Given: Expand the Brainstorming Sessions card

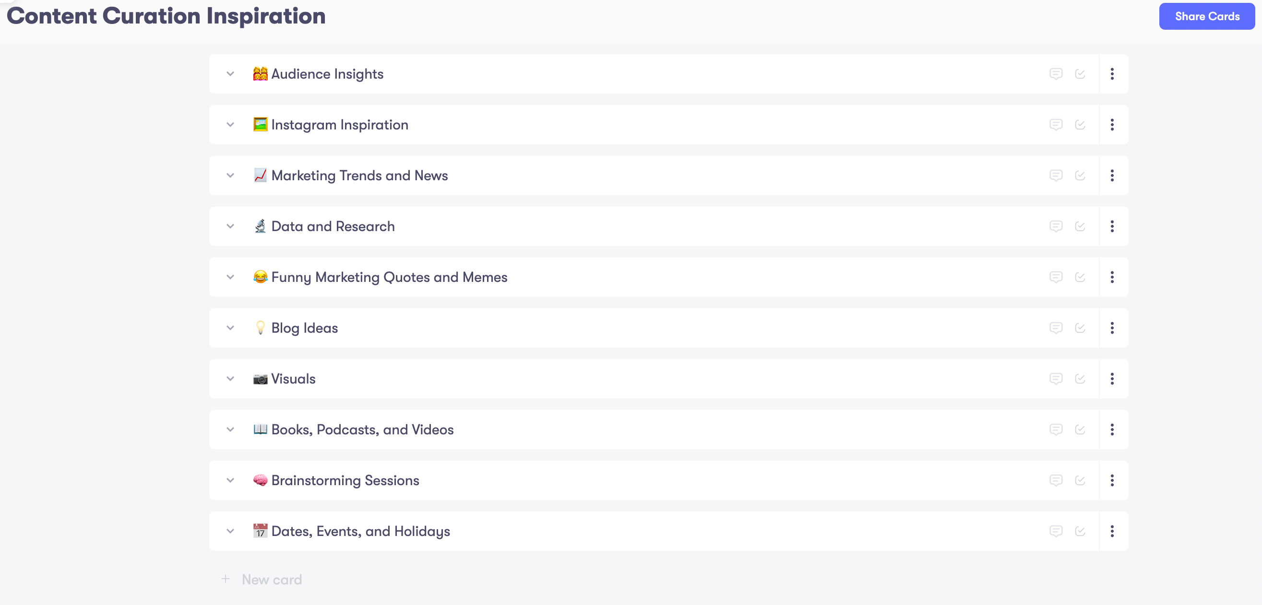Looking at the screenshot, I should (230, 480).
